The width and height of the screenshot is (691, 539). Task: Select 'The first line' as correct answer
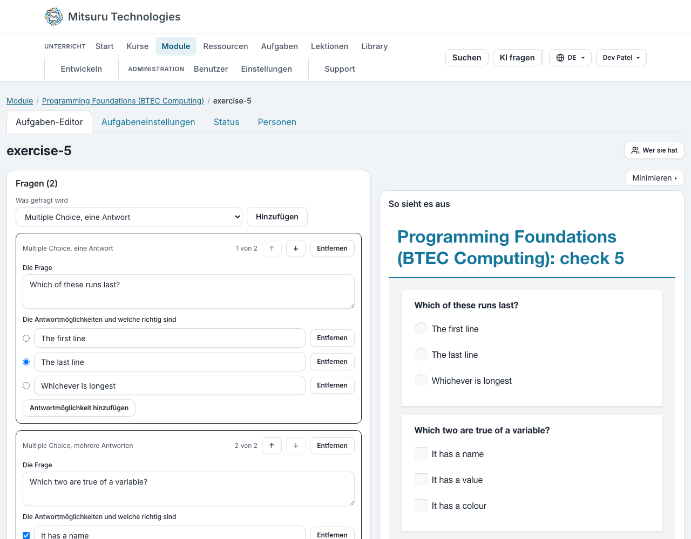pos(26,338)
